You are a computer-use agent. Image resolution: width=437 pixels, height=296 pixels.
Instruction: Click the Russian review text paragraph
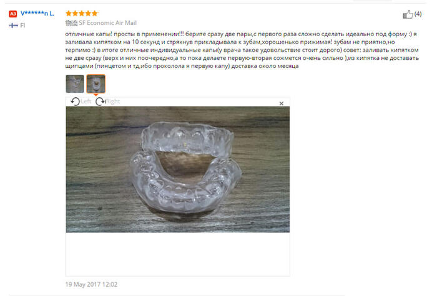(x=242, y=50)
